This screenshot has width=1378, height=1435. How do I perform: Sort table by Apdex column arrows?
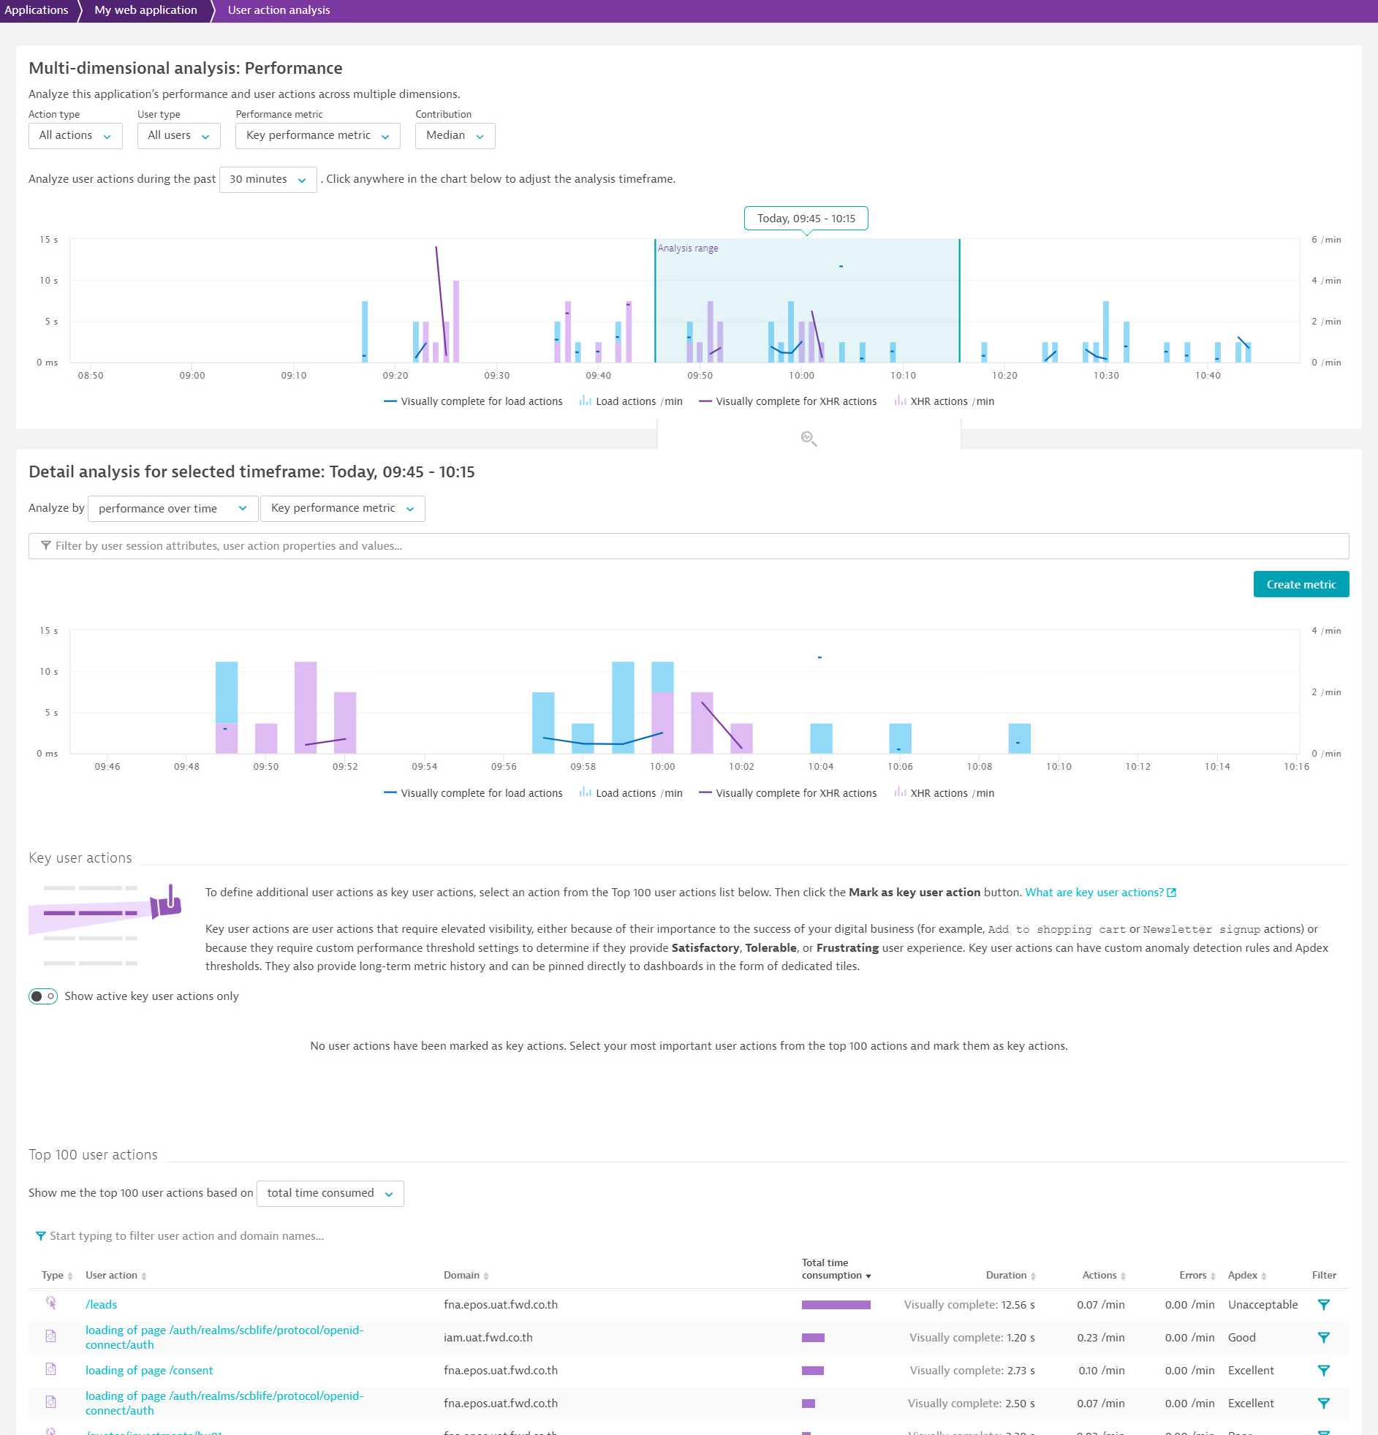point(1264,1276)
